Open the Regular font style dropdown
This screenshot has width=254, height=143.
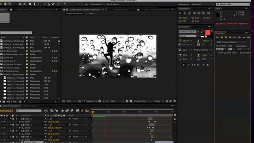[189, 36]
